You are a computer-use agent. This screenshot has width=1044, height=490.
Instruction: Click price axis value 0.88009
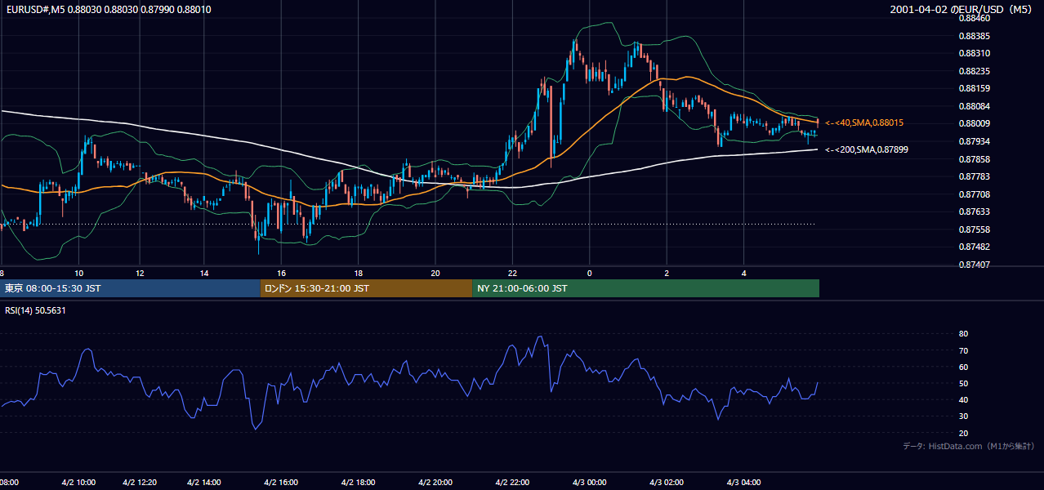975,124
